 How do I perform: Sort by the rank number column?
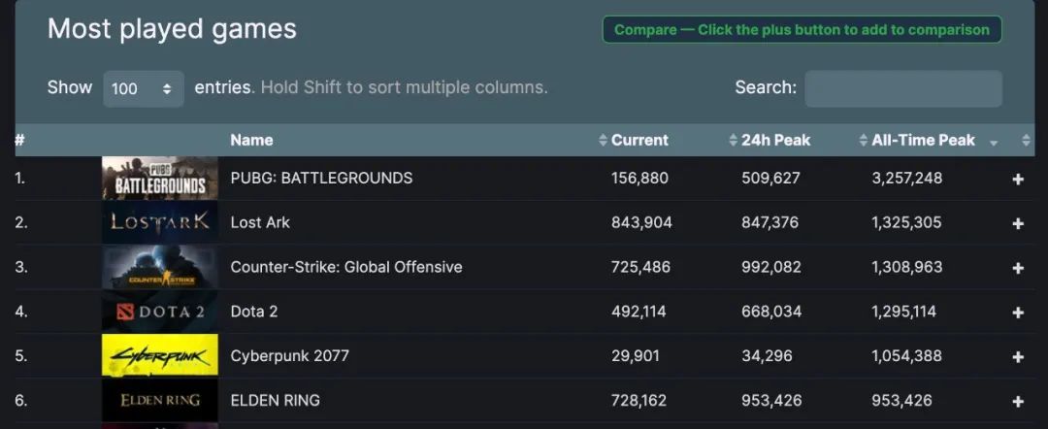(x=20, y=141)
